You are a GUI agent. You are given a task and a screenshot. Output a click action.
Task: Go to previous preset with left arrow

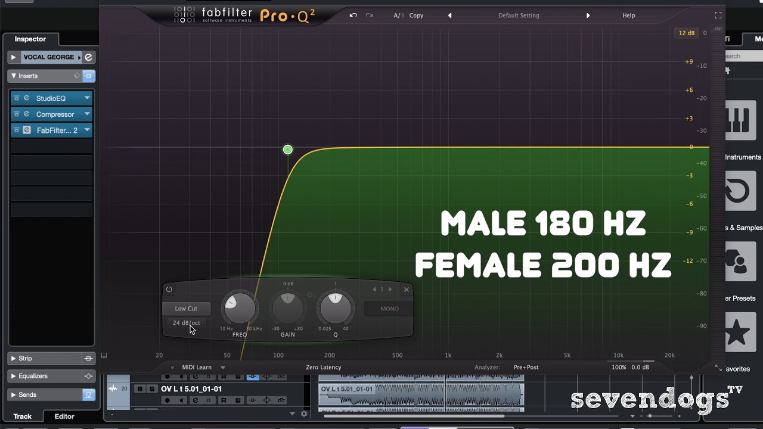[x=450, y=15]
